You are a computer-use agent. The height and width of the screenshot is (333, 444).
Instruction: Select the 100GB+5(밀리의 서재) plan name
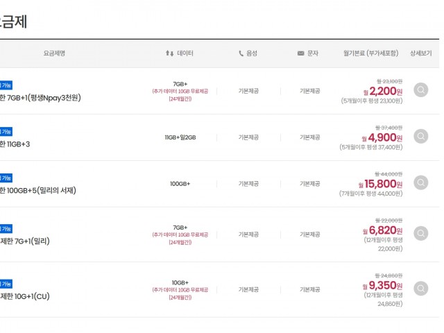tap(38, 191)
